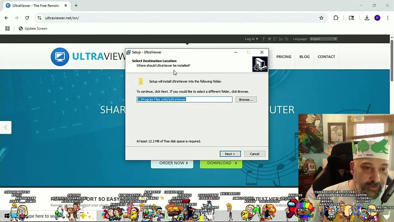Minimize the Setup - UltraViewer dialog
Screen dimensions: 394x222
(x=235, y=52)
